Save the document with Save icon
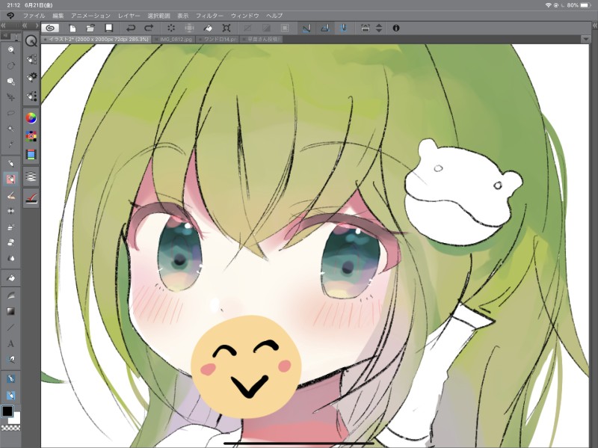 click(x=108, y=28)
